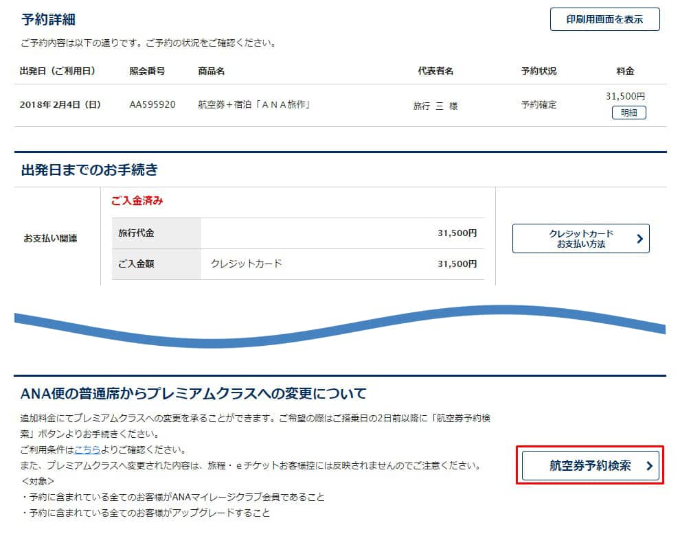Screen dimensions: 680x549
Task: Click the 旅行代金 row label
Action: click(136, 233)
